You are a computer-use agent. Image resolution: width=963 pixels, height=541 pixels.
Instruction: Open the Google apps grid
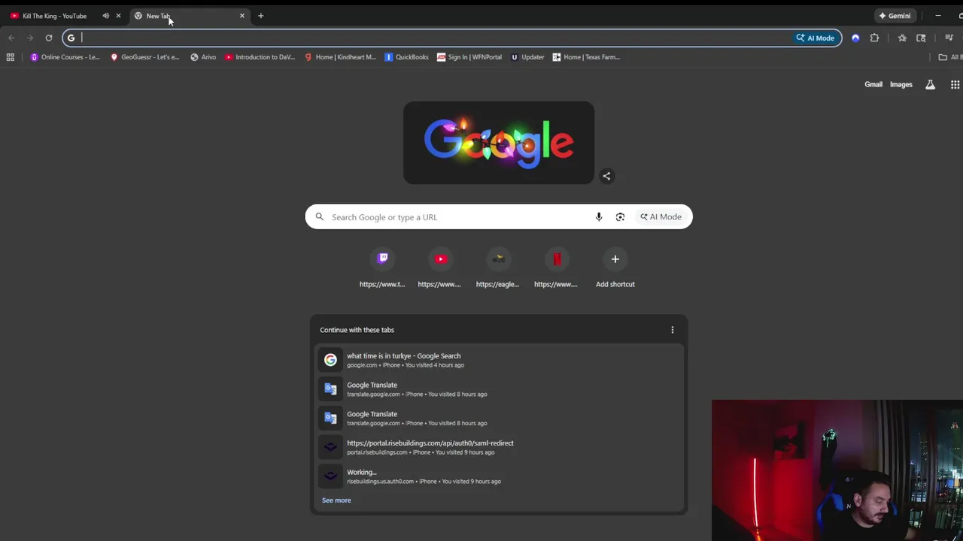click(x=955, y=85)
